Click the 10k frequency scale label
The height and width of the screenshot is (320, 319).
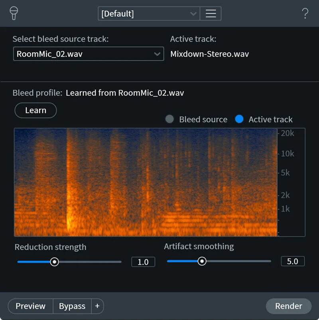click(287, 153)
